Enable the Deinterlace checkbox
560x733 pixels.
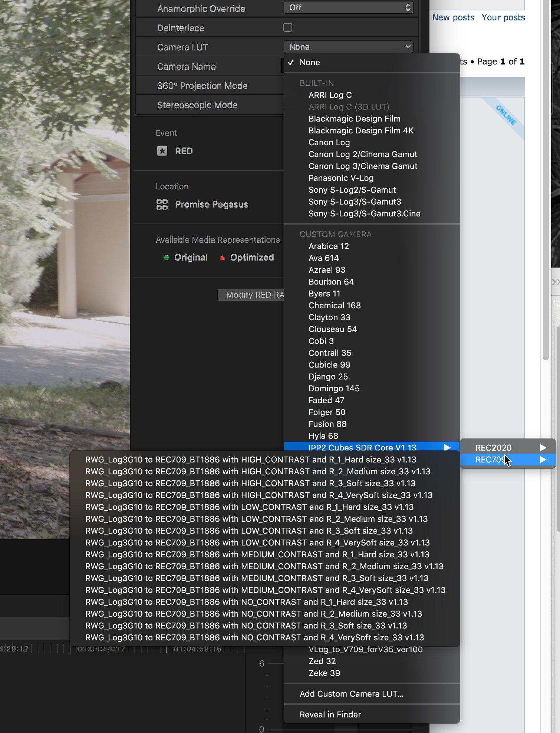click(288, 28)
